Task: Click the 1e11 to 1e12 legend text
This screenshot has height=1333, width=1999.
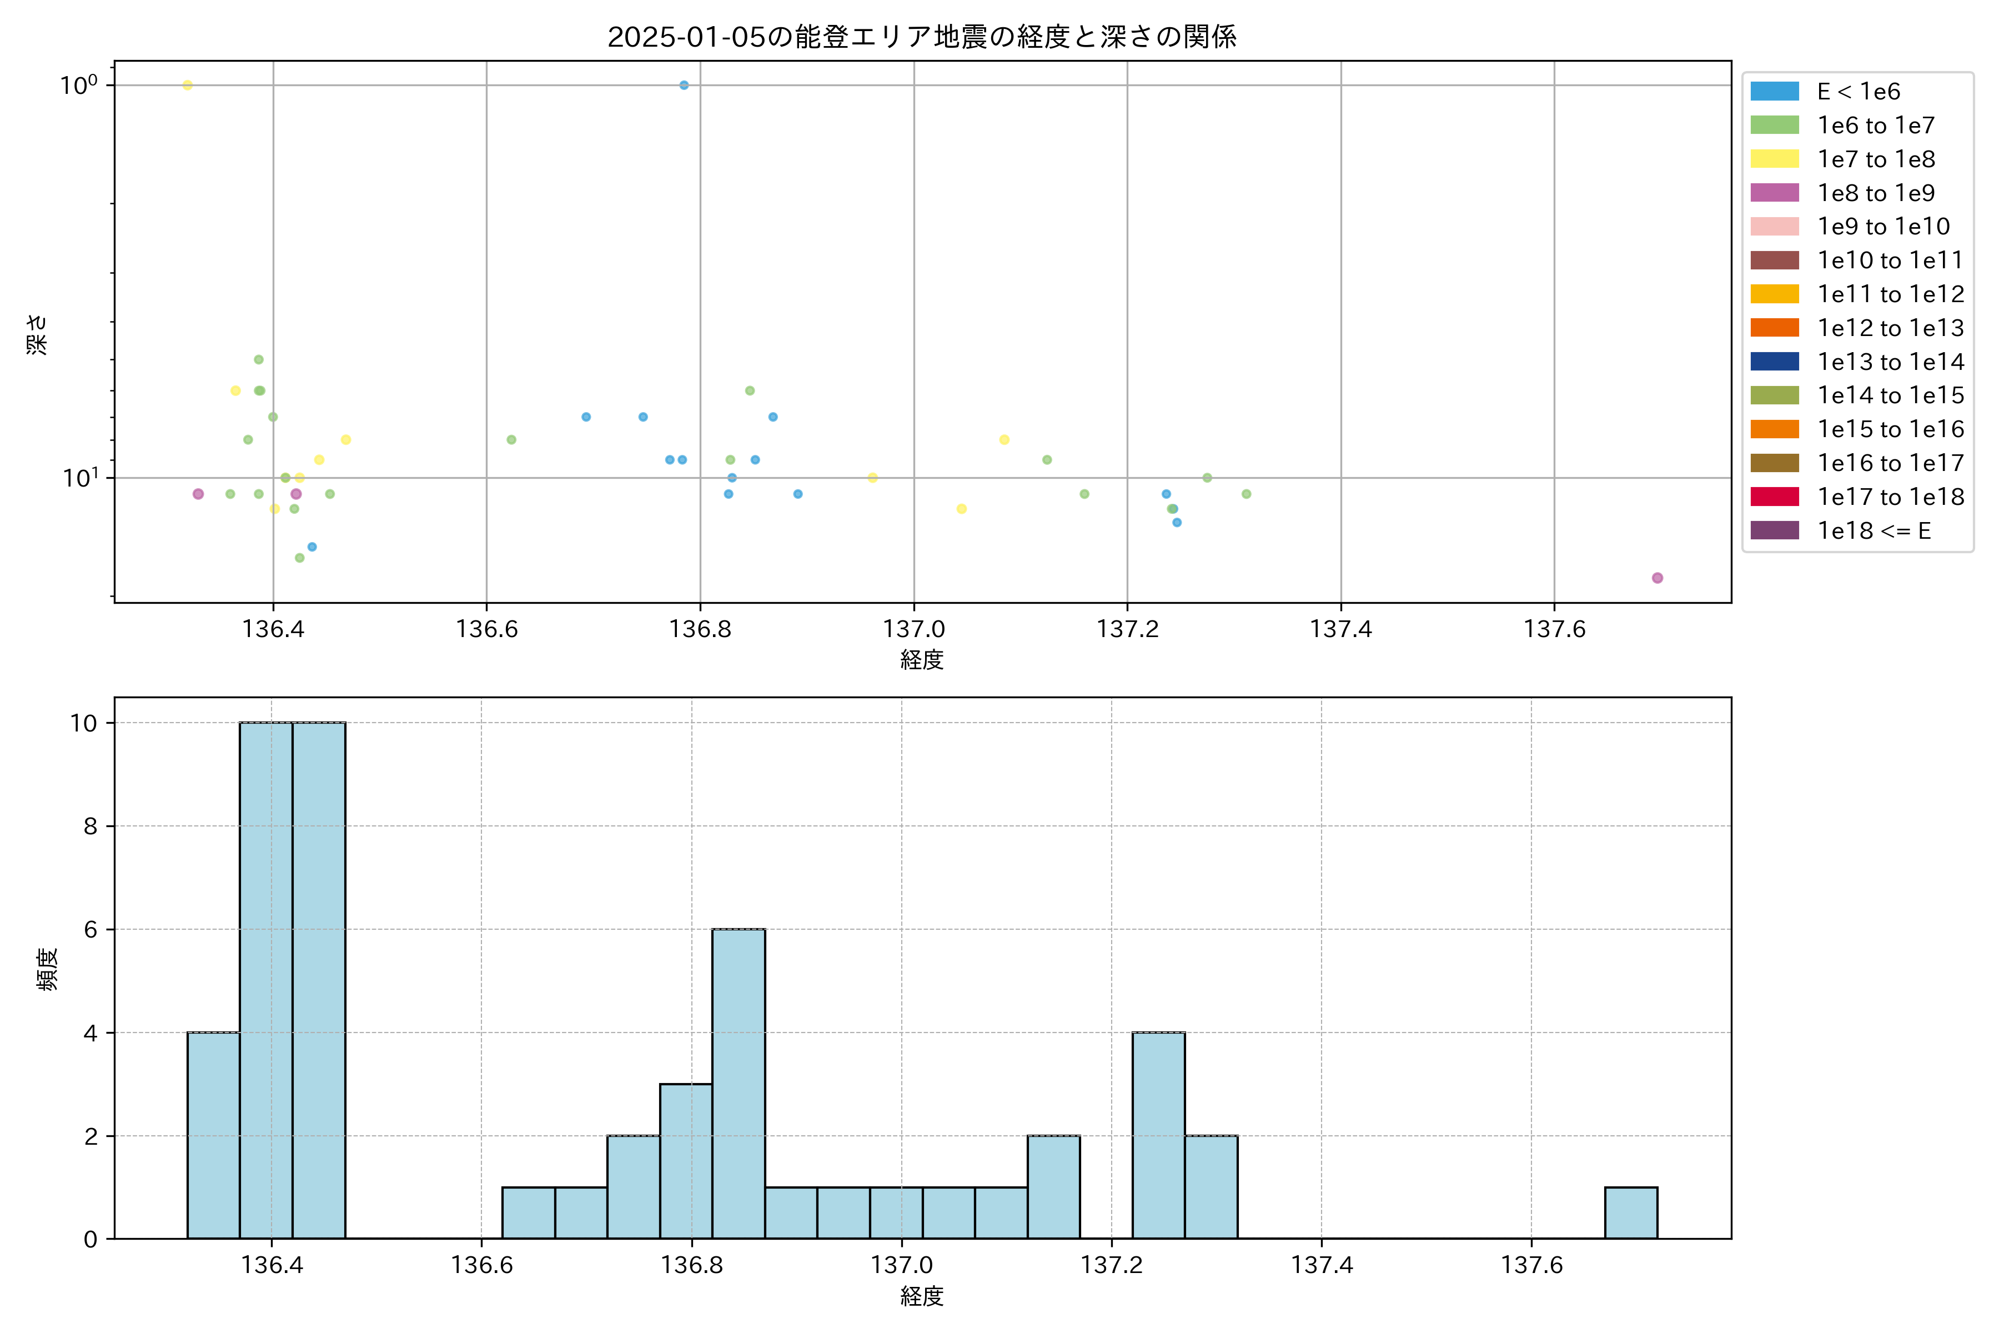Action: pos(1891,294)
